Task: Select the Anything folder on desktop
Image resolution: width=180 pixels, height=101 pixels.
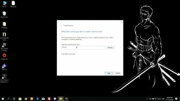Action: pos(4,25)
